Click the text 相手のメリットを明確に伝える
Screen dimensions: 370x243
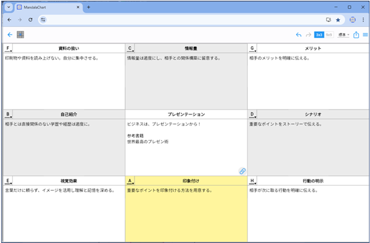point(279,58)
